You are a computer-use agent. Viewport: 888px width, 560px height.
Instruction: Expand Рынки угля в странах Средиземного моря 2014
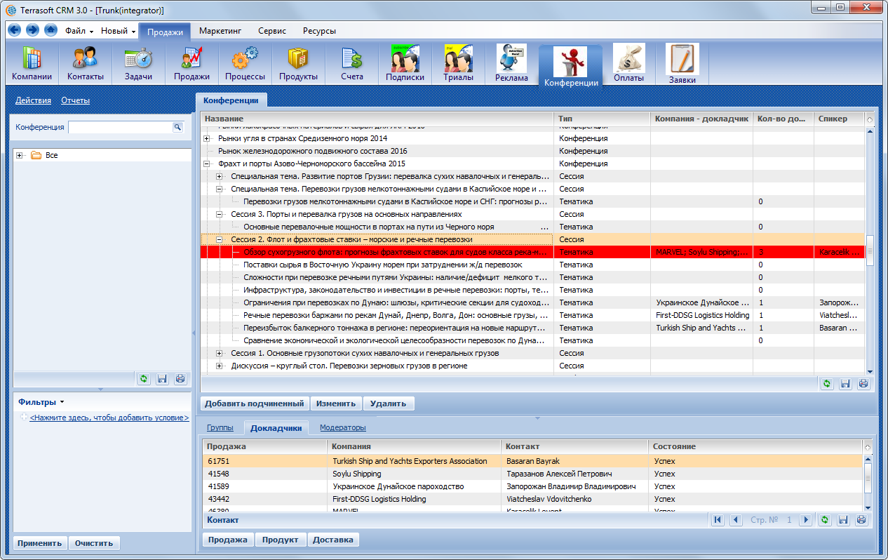coord(207,138)
